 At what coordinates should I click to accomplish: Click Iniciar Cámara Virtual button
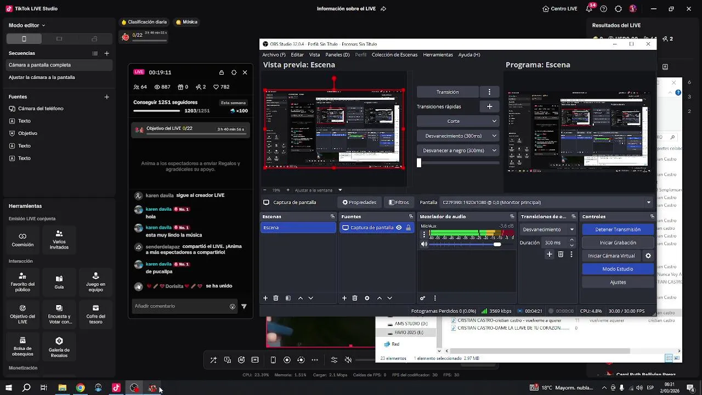coord(612,256)
